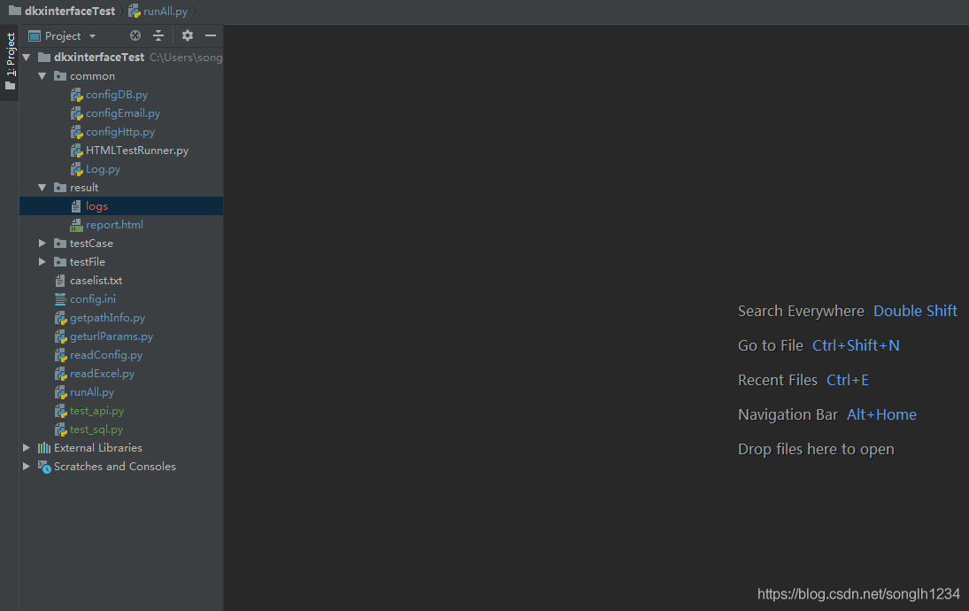Hide the Project panel via the minus icon
Viewport: 969px width, 611px height.
click(211, 35)
